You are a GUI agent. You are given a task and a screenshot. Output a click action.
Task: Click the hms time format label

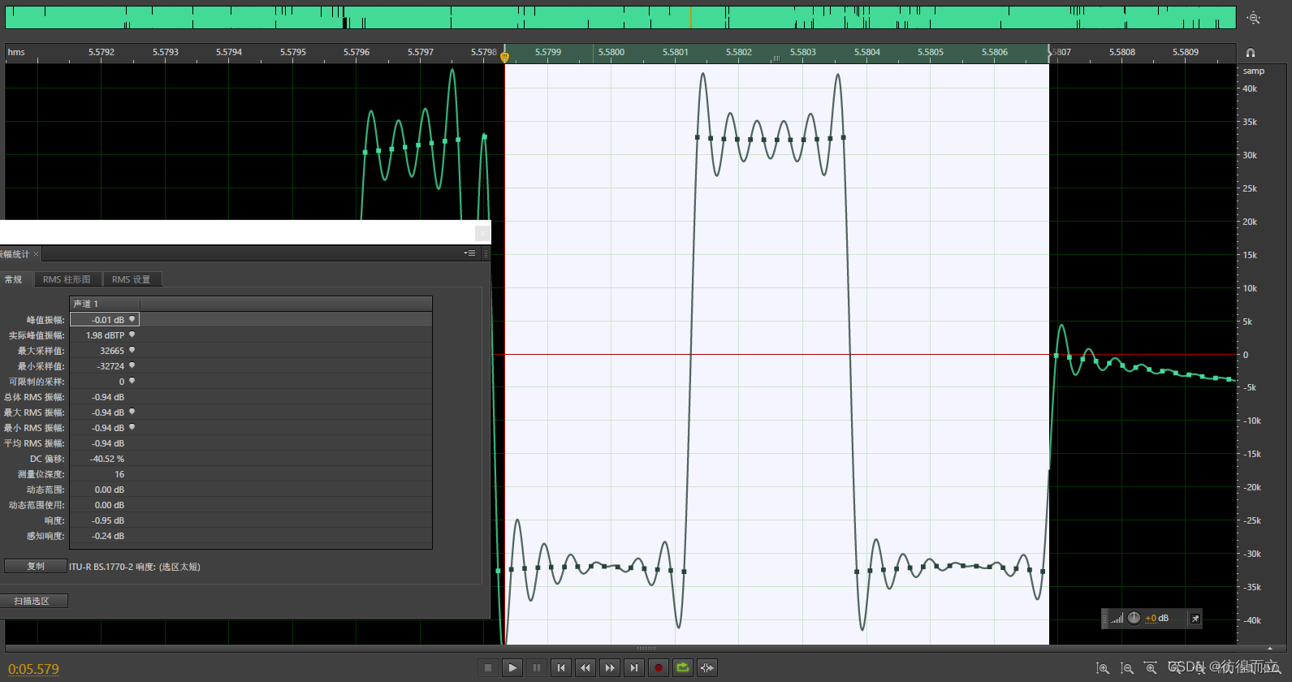(x=16, y=52)
